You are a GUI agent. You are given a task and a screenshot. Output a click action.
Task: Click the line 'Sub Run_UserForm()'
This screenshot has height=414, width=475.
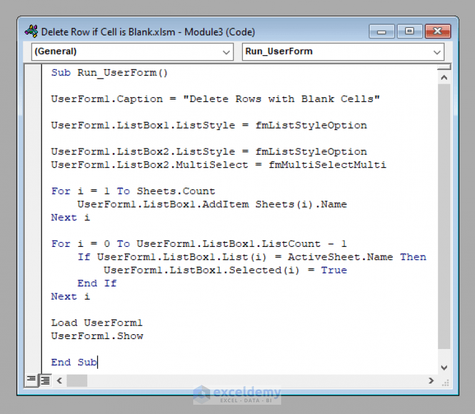point(110,72)
